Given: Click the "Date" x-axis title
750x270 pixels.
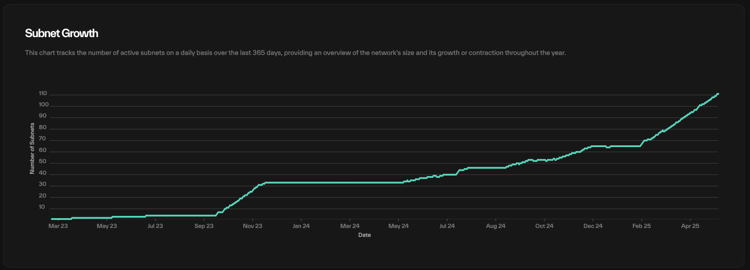Looking at the screenshot, I should pyautogui.click(x=364, y=235).
